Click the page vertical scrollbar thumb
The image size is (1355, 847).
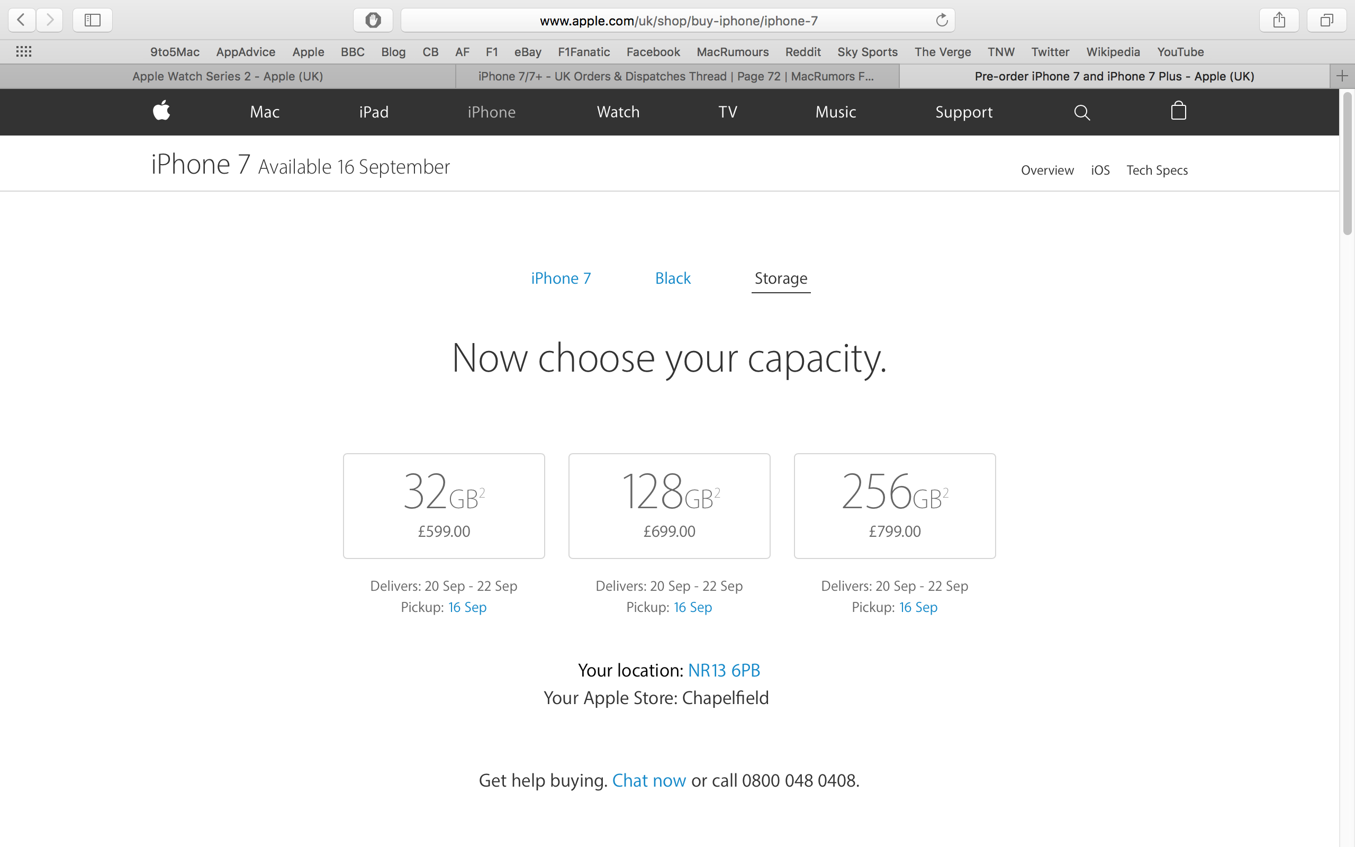(1347, 164)
